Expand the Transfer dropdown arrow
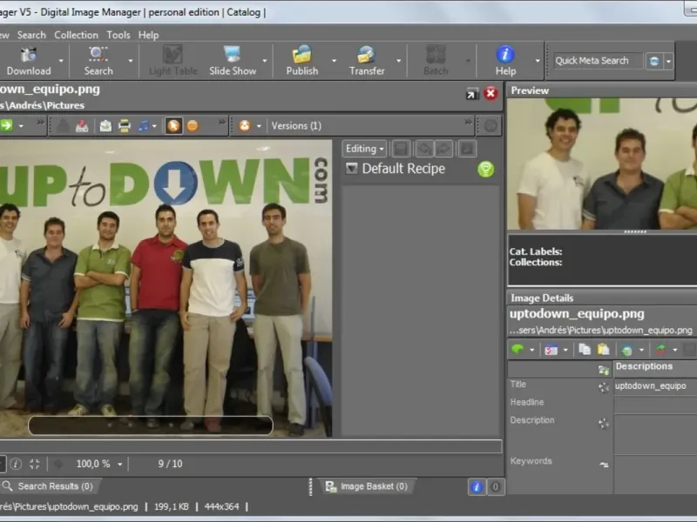The height and width of the screenshot is (522, 697). (399, 61)
